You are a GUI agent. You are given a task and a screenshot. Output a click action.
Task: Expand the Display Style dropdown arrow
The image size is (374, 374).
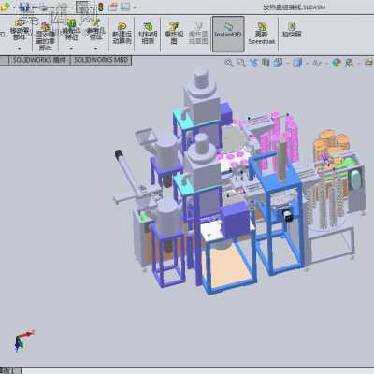pos(308,64)
